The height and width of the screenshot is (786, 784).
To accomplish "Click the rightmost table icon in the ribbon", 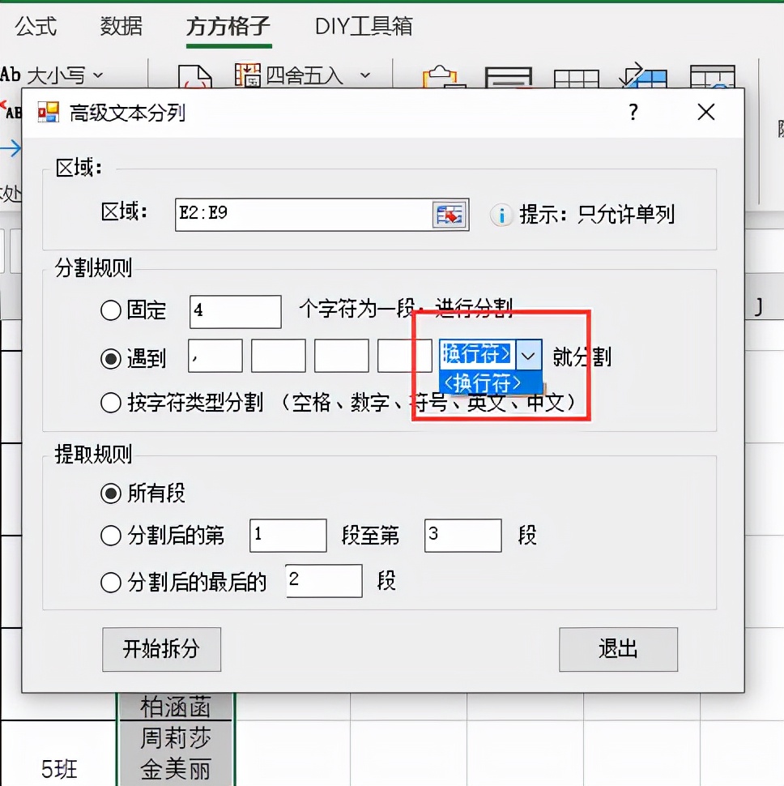I will (x=712, y=77).
